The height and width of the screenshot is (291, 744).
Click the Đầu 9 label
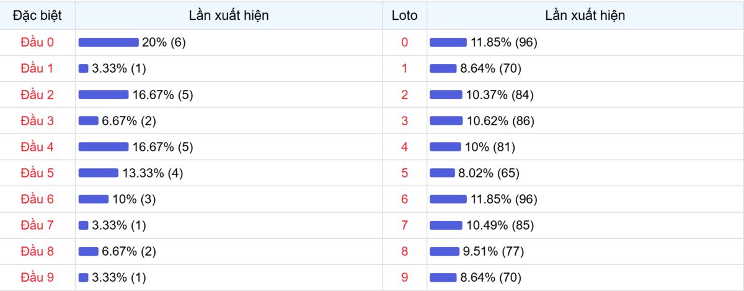click(x=37, y=277)
